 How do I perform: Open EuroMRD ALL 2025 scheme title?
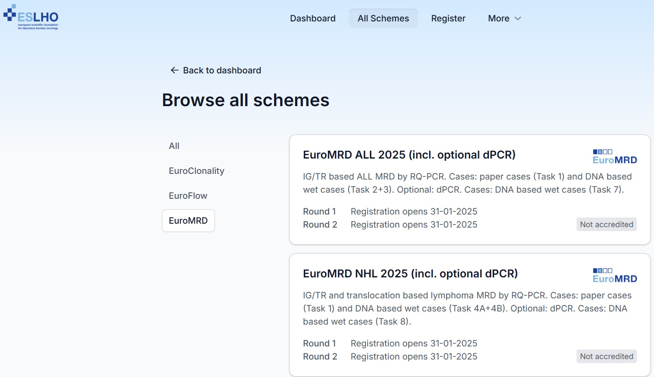pyautogui.click(x=409, y=155)
